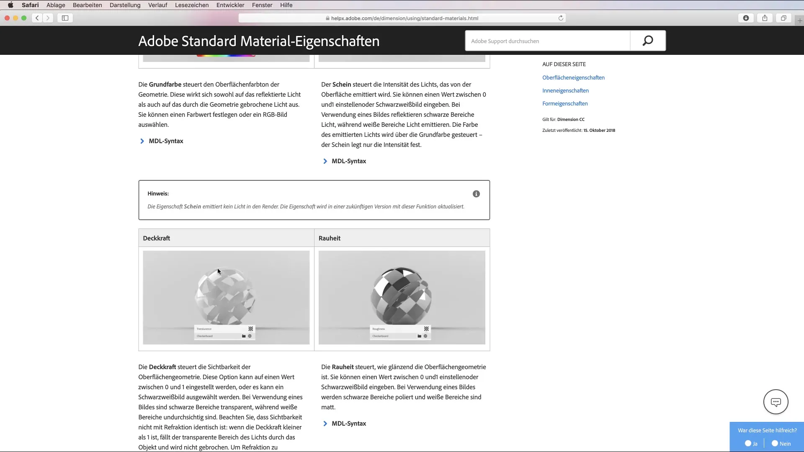Click the 'Gilt für: Dimension CC' text

coord(563,120)
